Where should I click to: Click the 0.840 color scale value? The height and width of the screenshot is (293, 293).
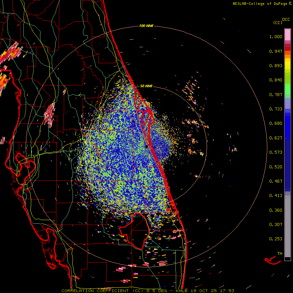[x=276, y=80]
